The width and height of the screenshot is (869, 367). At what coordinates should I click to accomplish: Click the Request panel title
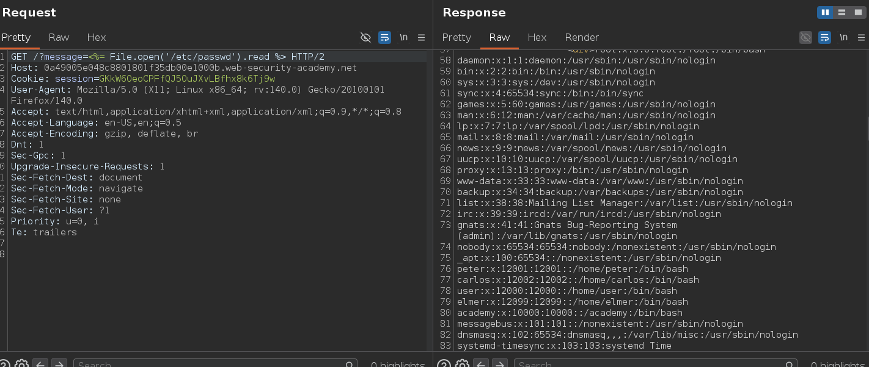coord(29,12)
